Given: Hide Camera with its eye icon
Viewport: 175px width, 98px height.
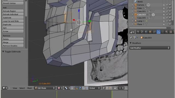Looking at the screenshot, I should point(164,5).
